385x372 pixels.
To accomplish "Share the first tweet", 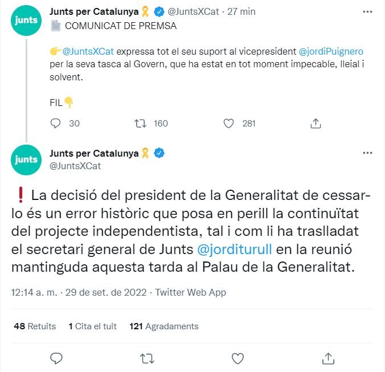I will point(316,123).
